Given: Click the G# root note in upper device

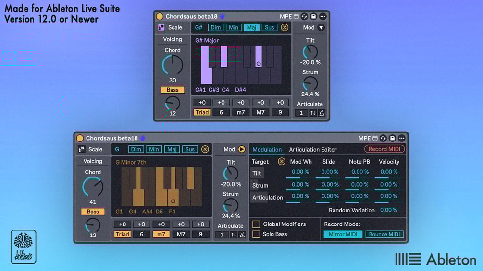Looking at the screenshot, I should click(x=198, y=27).
